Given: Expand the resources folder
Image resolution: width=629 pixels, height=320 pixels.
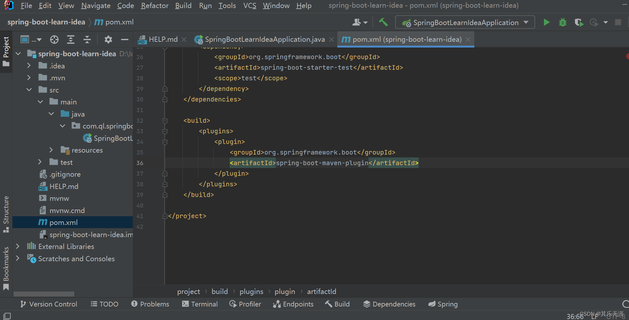Looking at the screenshot, I should coord(51,150).
